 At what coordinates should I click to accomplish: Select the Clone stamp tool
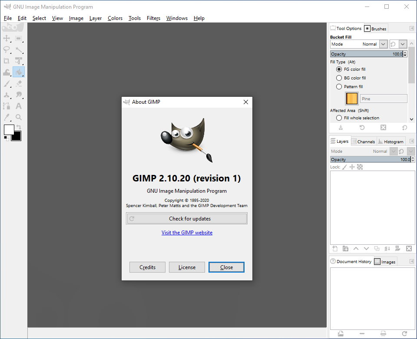point(7,95)
